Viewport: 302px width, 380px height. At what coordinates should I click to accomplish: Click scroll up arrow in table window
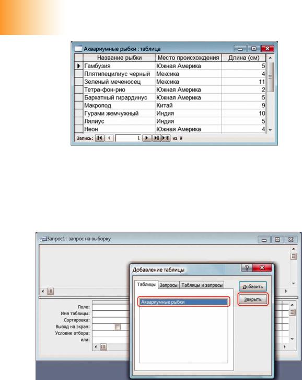pyautogui.click(x=270, y=58)
